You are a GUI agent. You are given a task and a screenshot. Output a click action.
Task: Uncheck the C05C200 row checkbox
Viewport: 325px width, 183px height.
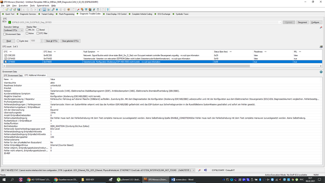pos(6,55)
